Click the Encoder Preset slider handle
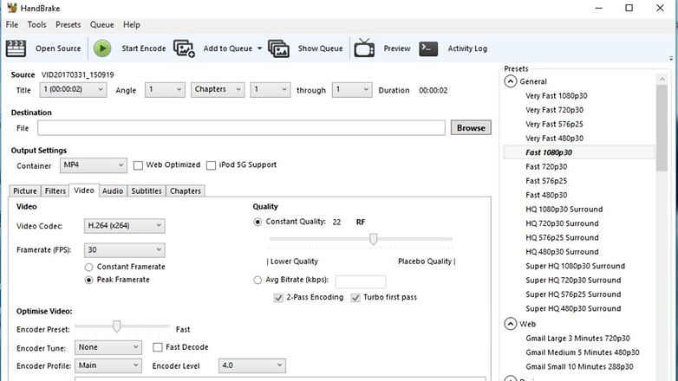Viewport: 678px width, 381px height. pos(116,326)
